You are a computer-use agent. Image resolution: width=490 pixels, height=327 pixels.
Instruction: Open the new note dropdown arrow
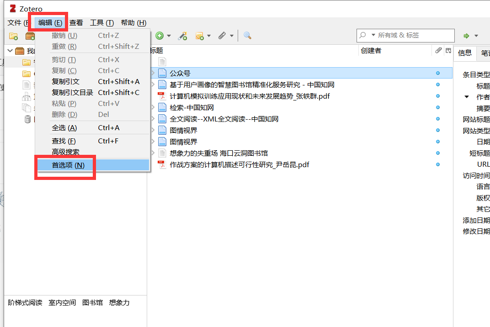point(209,36)
